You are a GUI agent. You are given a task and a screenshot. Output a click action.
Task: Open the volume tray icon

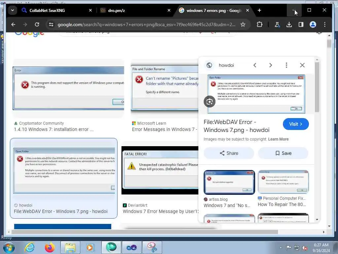(x=305, y=248)
